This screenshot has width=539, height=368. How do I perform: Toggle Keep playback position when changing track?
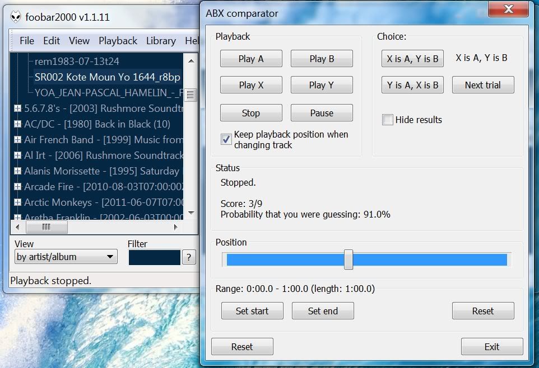tap(226, 139)
